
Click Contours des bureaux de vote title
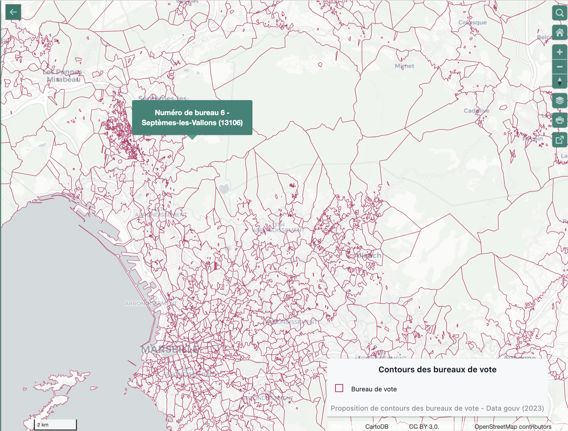437,370
